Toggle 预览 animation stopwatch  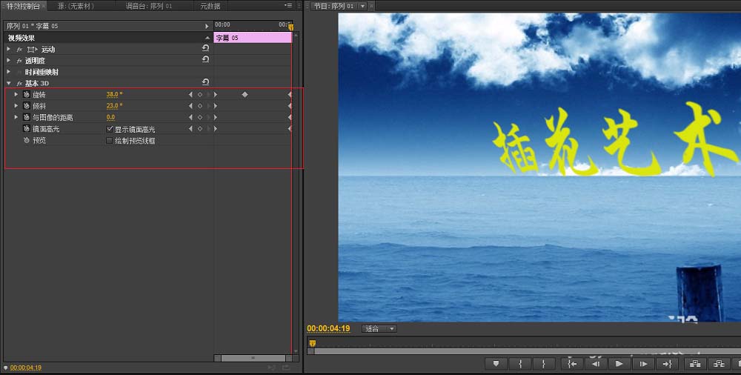click(27, 141)
